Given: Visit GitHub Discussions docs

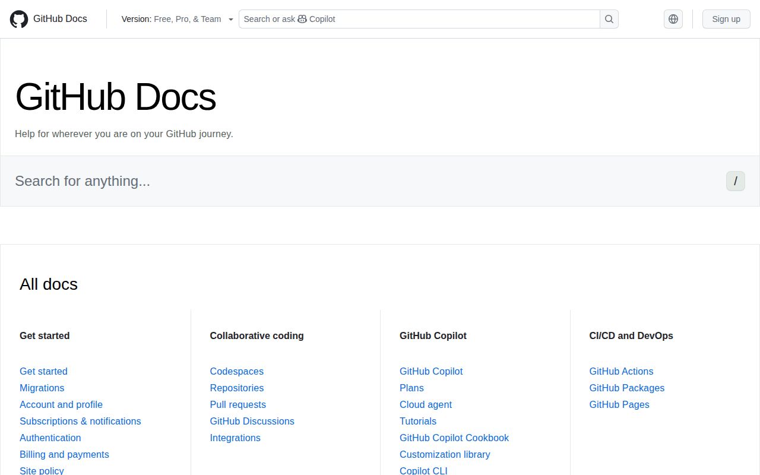Looking at the screenshot, I should coord(252,421).
